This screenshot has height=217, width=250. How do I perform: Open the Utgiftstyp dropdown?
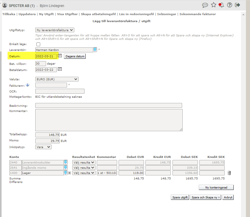click(55, 30)
